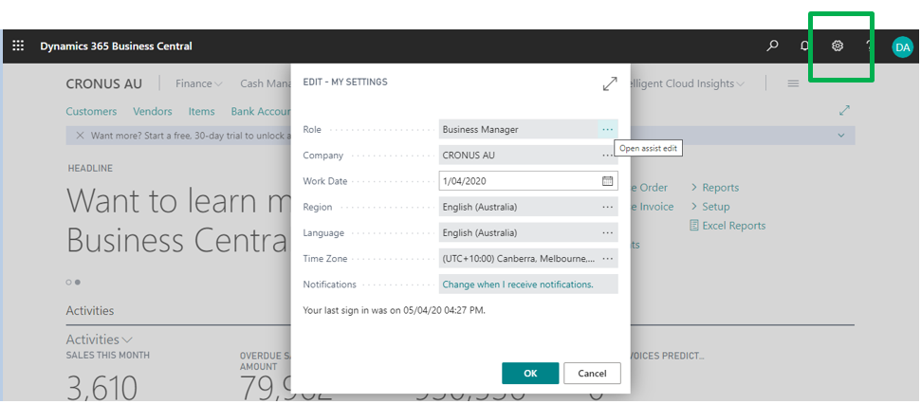Viewport: 921px width, 404px height.
Task: Click the search magnifier icon
Action: click(773, 46)
